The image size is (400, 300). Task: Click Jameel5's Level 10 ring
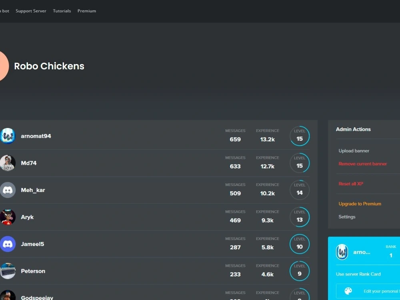(300, 244)
